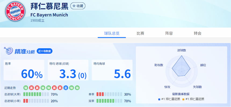Click the 双率 label

tap(91, 101)
